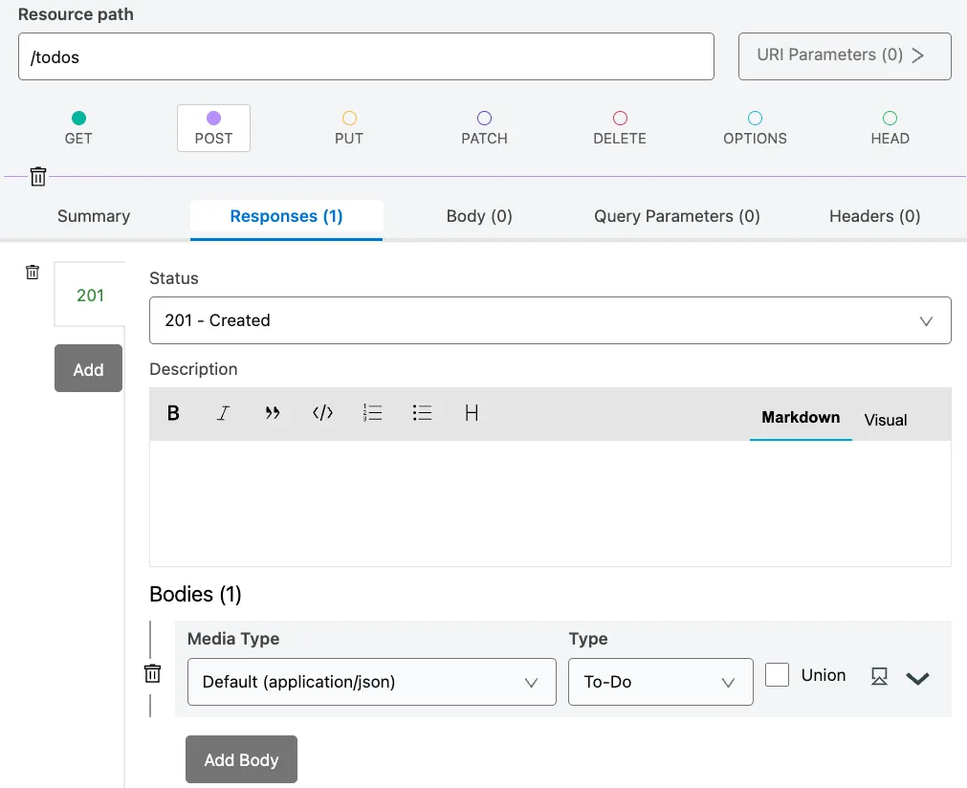Insert heading in description editor
This screenshot has height=788, width=967.
click(472, 412)
